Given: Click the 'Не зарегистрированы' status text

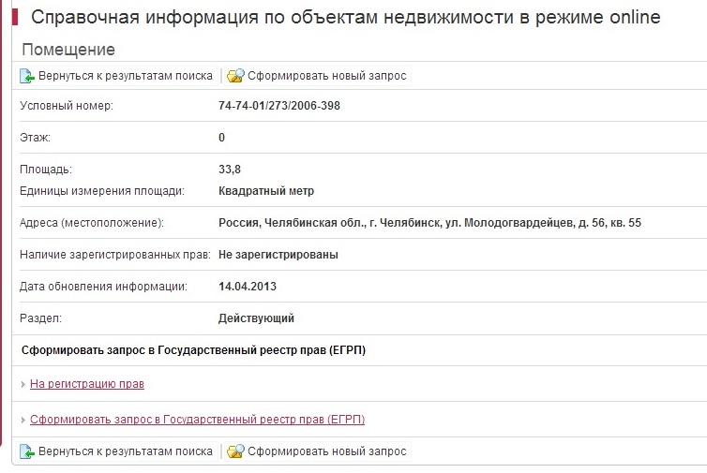Looking at the screenshot, I should [x=278, y=255].
